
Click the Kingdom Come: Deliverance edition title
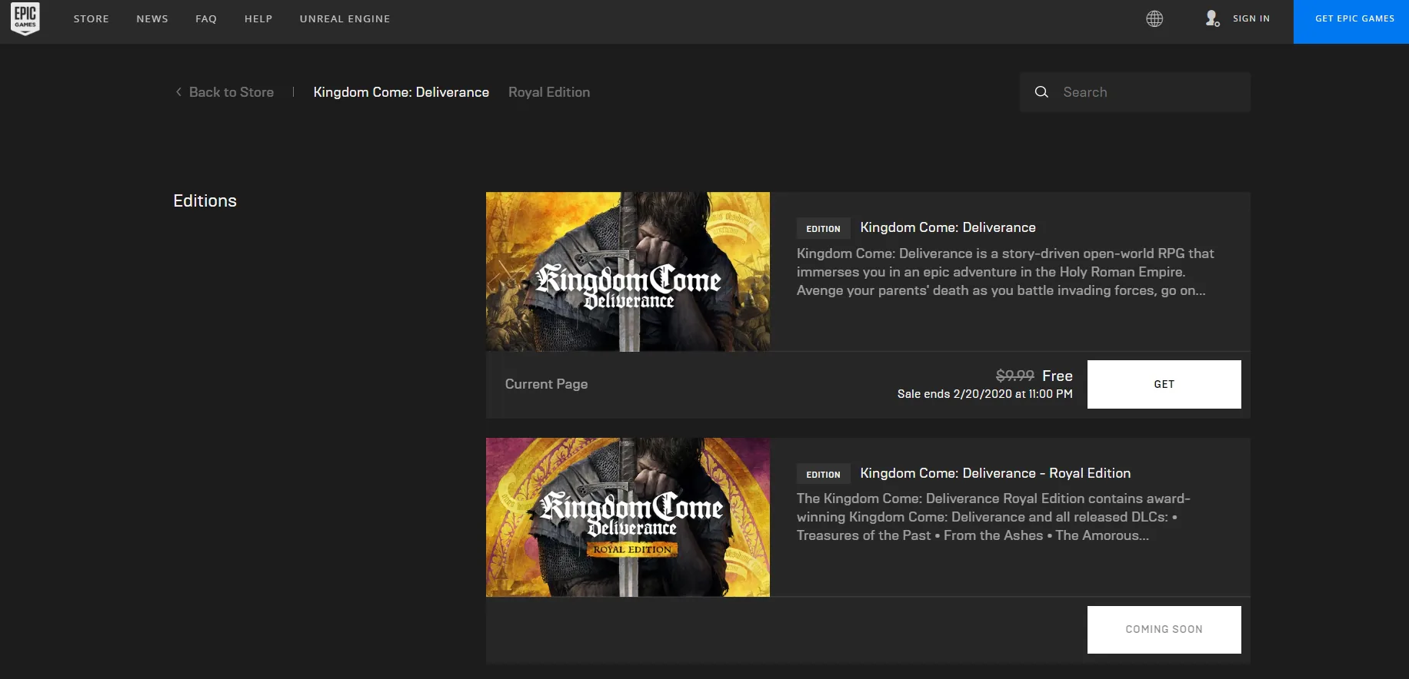[x=948, y=227]
